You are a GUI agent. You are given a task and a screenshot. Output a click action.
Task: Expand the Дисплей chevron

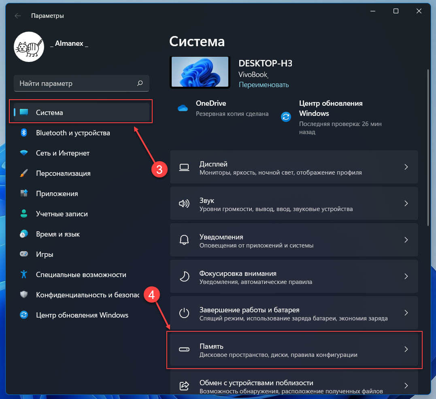406,167
